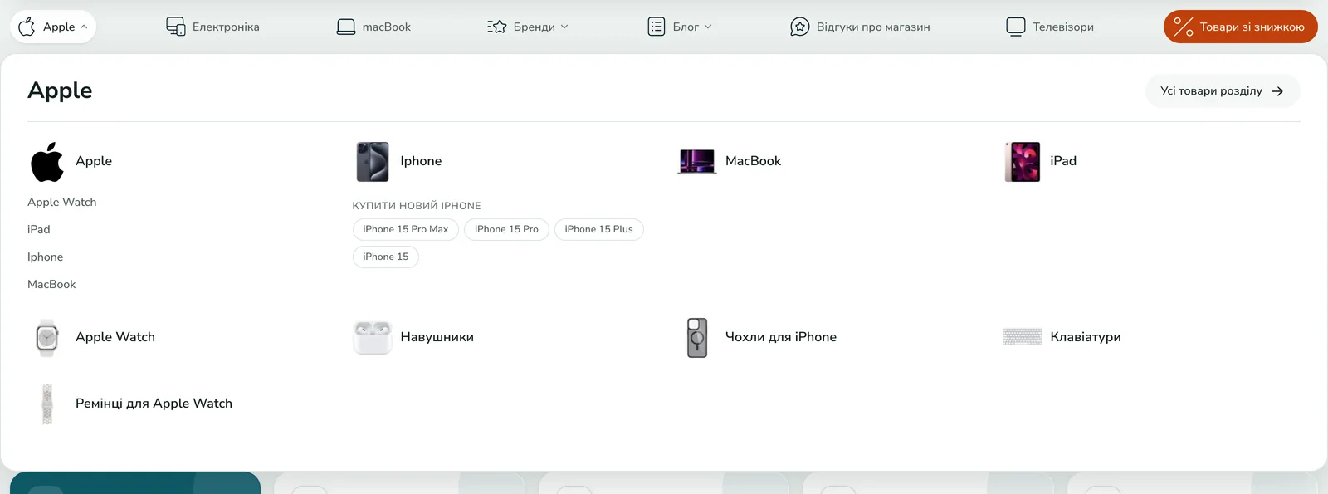Click Усі товари розділу button

point(1223,91)
